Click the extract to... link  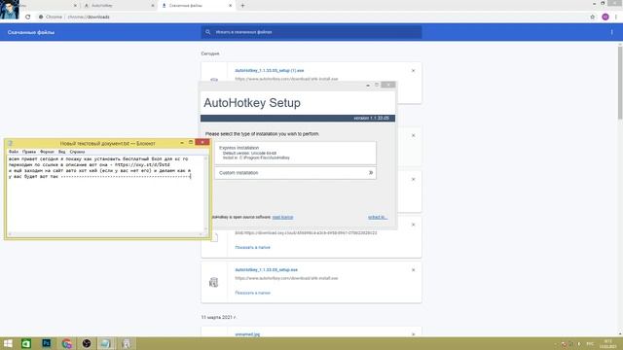pyautogui.click(x=378, y=217)
